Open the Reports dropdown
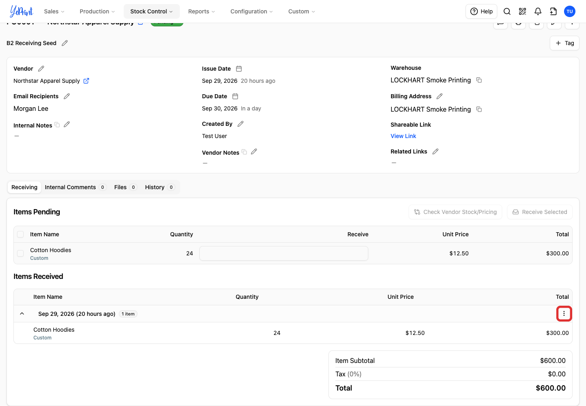The width and height of the screenshot is (586, 406). click(201, 11)
